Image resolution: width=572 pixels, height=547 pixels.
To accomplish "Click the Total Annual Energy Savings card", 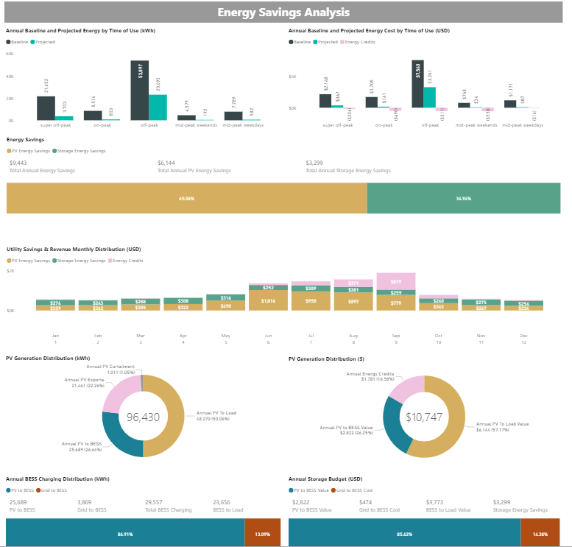I will pos(37,166).
